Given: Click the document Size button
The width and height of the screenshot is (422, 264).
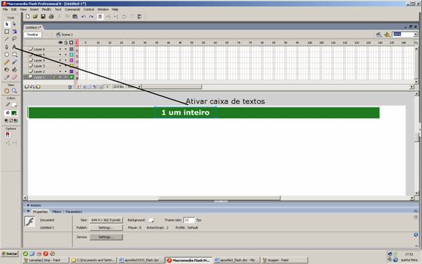Looking at the screenshot, I should [x=106, y=220].
